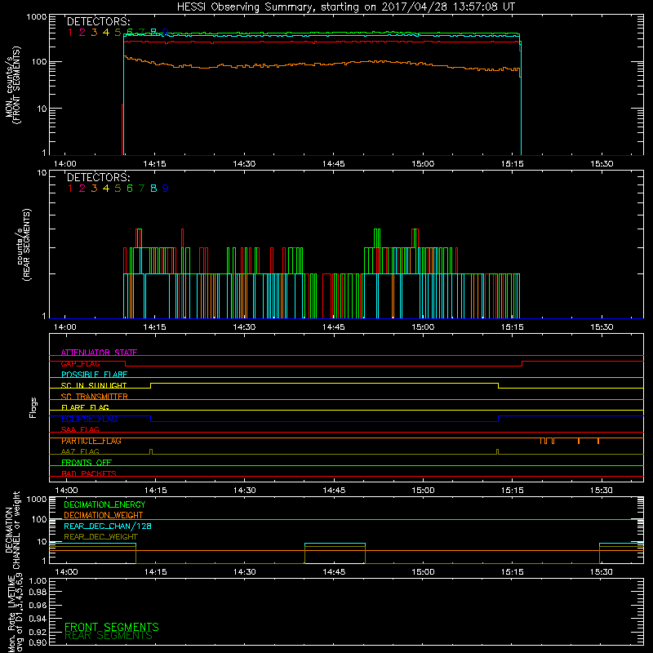The width and height of the screenshot is (653, 653).
Task: Click the DECIMATION_WEIGHT legend entry
Action: pyautogui.click(x=104, y=515)
